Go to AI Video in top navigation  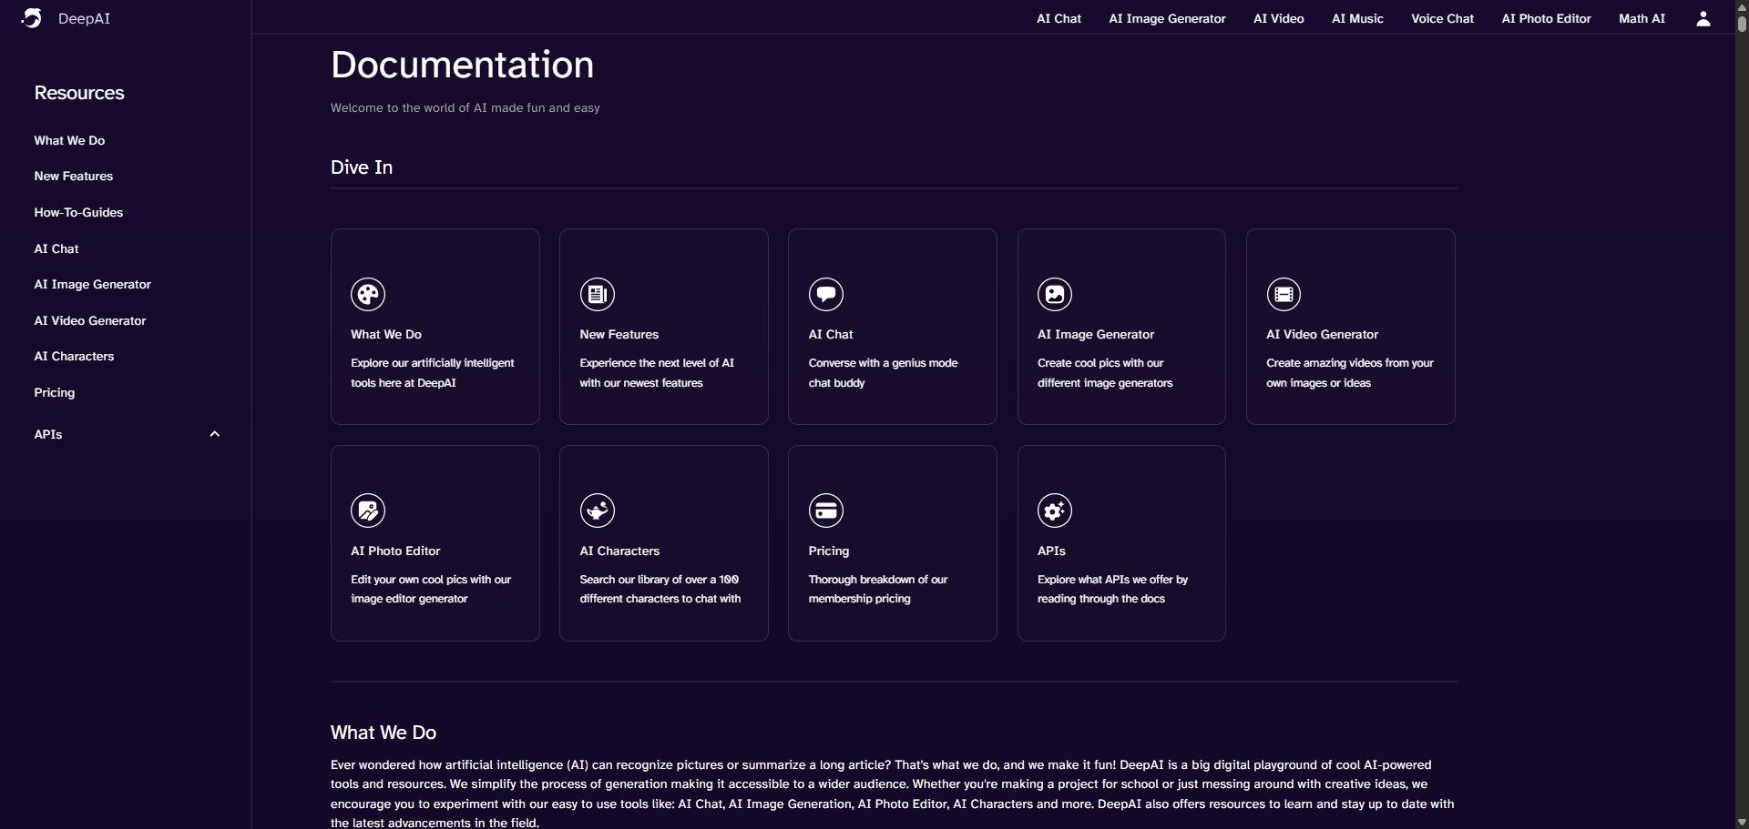coord(1278,18)
